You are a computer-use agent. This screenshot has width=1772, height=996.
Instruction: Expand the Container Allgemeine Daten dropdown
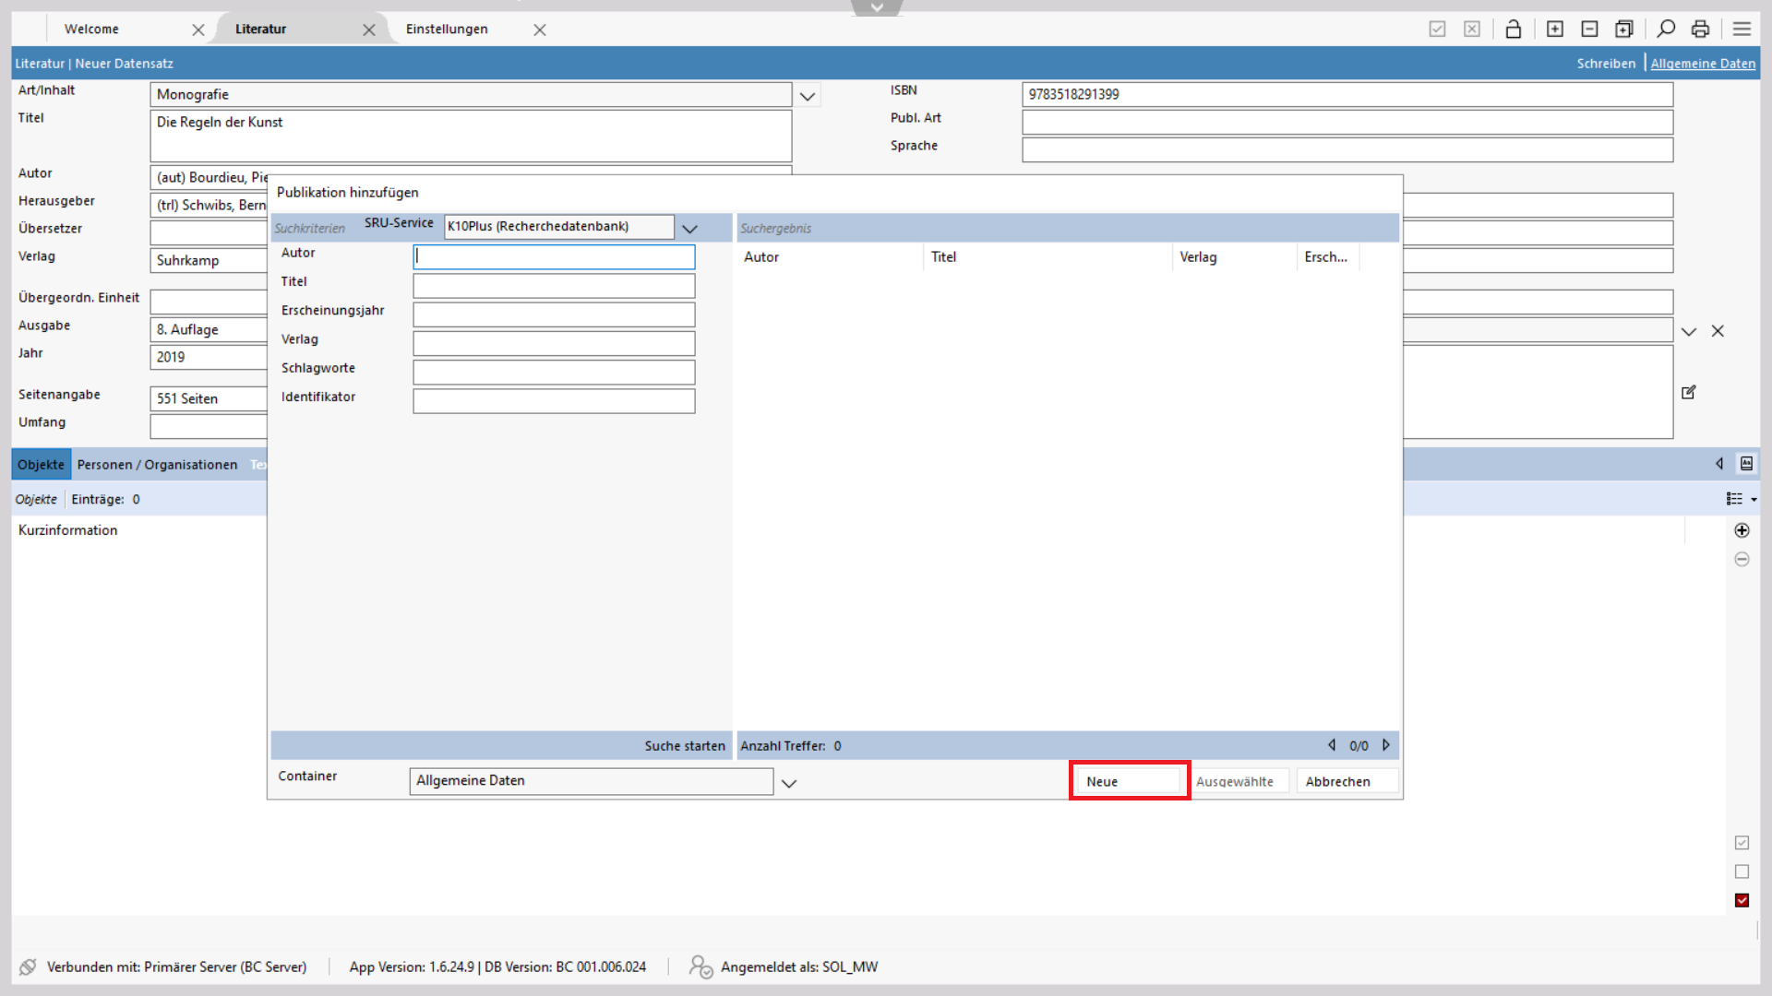[789, 783]
